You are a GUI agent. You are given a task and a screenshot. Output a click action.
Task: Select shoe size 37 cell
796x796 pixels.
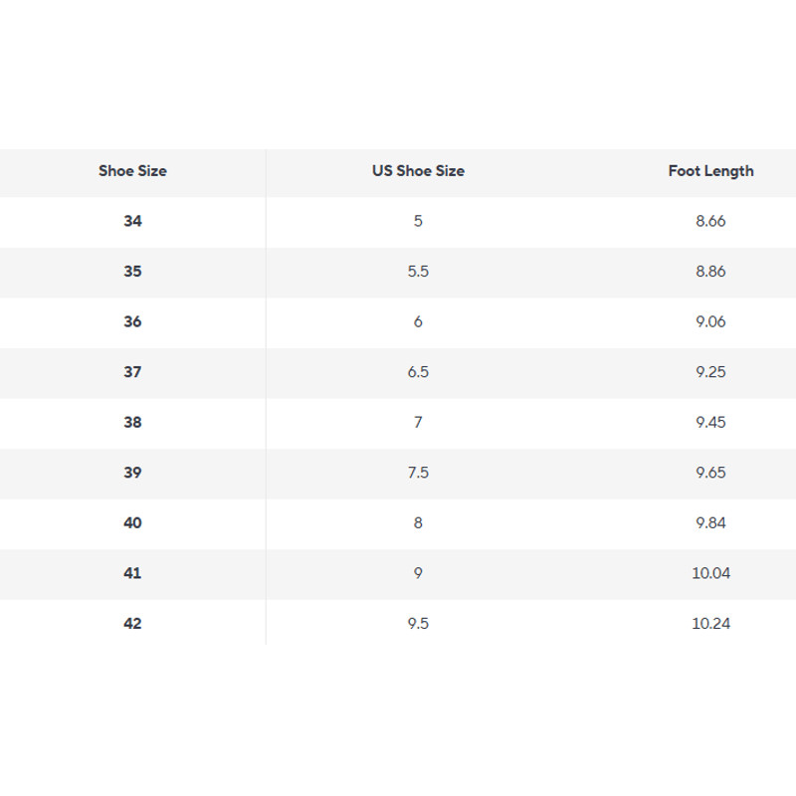click(132, 372)
